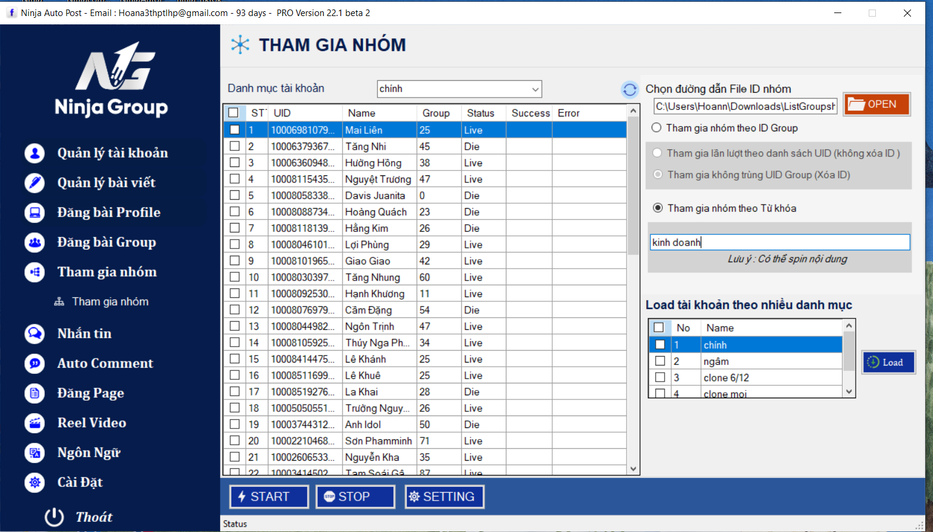This screenshot has height=532, width=933.
Task: Click the group ID file path field
Action: pos(746,106)
